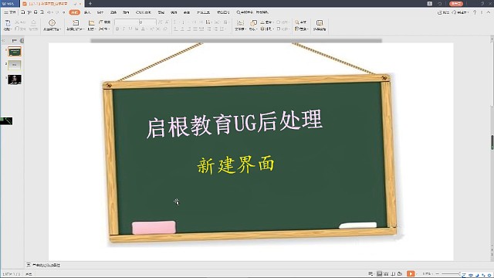Click the Shapes icon
494x278 pixels.
point(254,22)
